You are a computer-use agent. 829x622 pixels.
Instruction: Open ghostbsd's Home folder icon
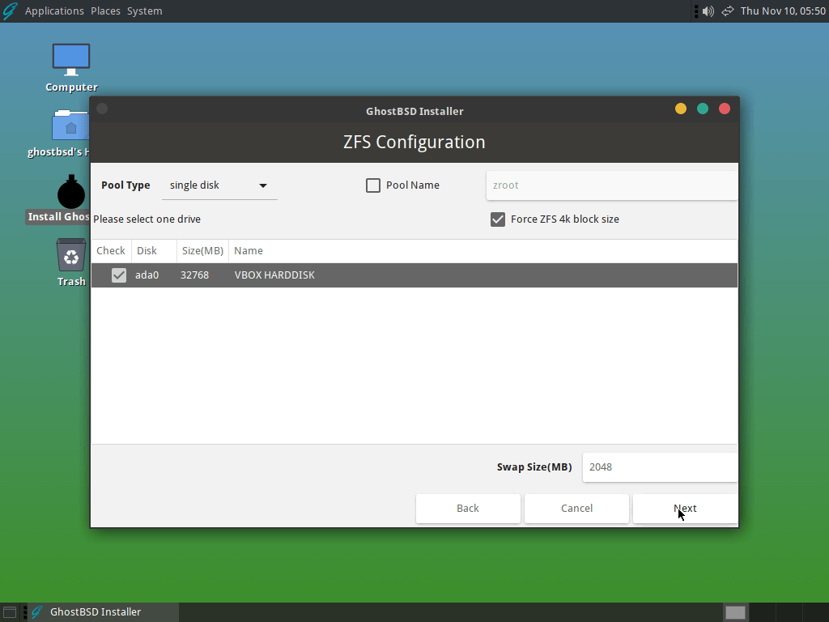[71, 126]
